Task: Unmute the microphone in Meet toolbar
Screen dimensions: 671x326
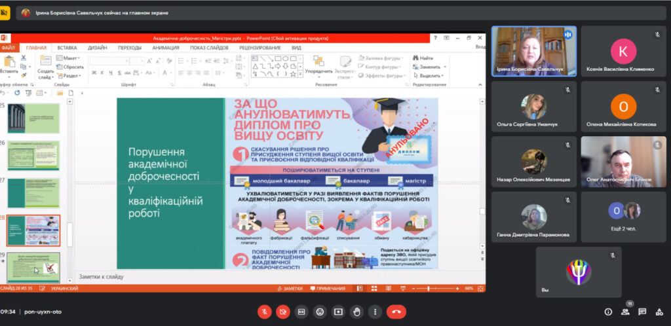Action: coord(265,312)
